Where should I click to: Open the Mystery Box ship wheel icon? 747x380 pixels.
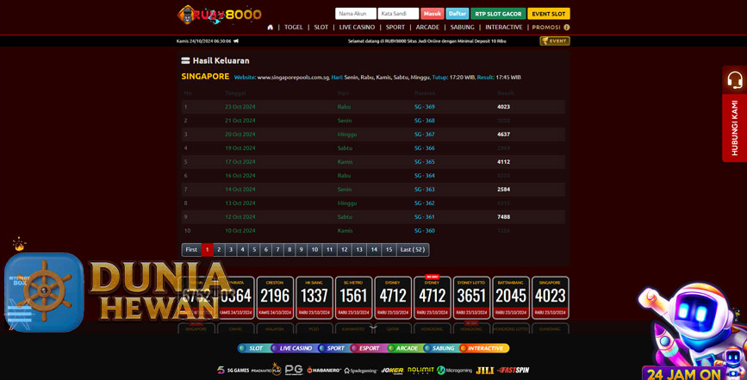point(44,292)
